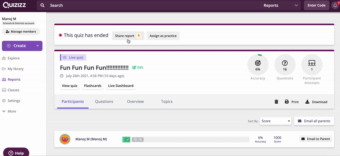
Task: Click the Manoj M participant avatar
Action: click(x=65, y=139)
